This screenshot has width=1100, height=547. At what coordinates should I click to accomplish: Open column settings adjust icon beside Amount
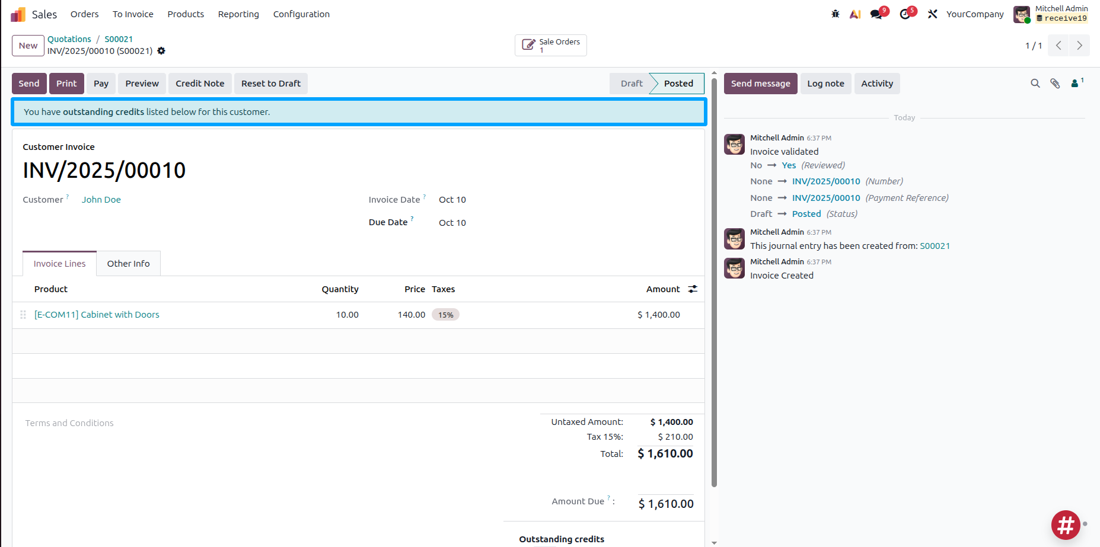click(693, 289)
